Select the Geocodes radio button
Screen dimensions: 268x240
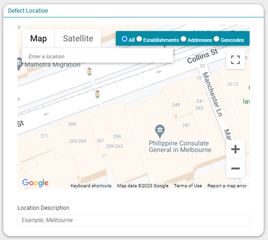click(x=216, y=39)
